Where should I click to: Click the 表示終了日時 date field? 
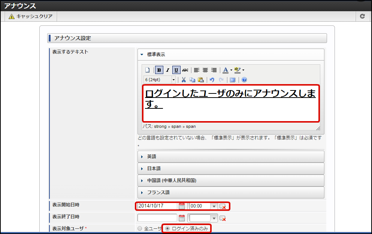(x=157, y=218)
